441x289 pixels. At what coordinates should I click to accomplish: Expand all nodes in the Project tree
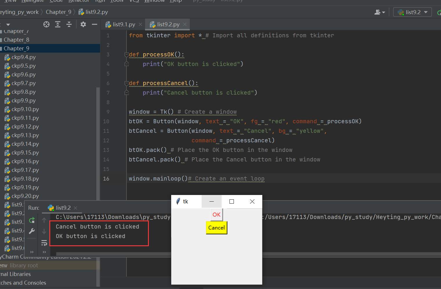pos(58,24)
